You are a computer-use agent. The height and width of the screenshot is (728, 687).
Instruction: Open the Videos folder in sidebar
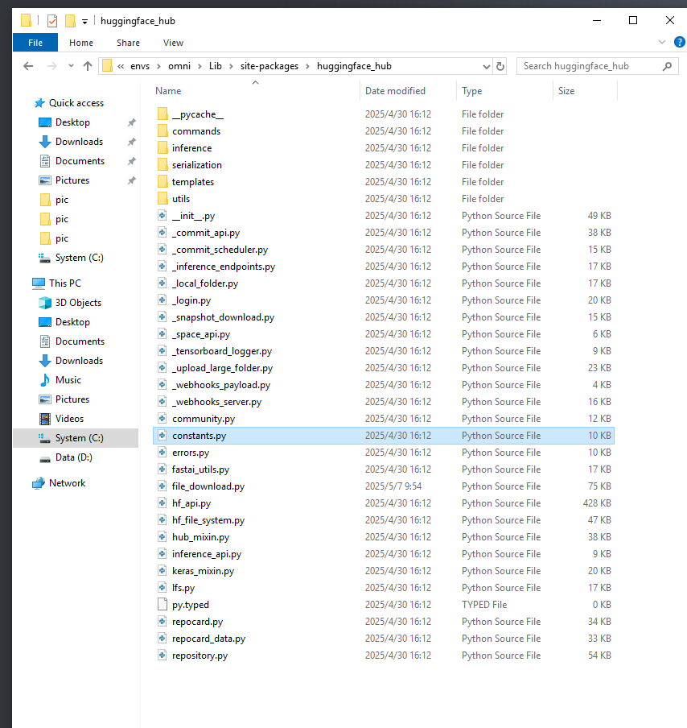[x=69, y=419]
